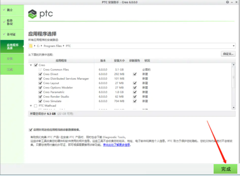Toggle diagnostic report for Creo Render Studio
The width and height of the screenshot is (240, 176).
135,97
